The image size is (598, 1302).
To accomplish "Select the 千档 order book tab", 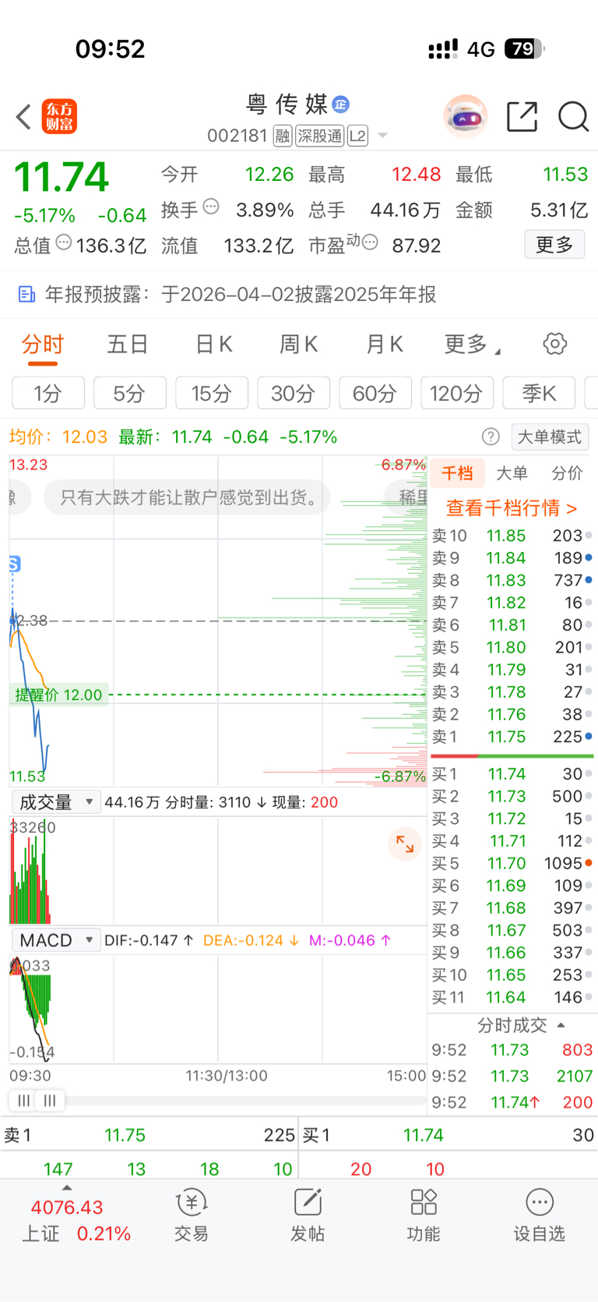I will [x=457, y=473].
